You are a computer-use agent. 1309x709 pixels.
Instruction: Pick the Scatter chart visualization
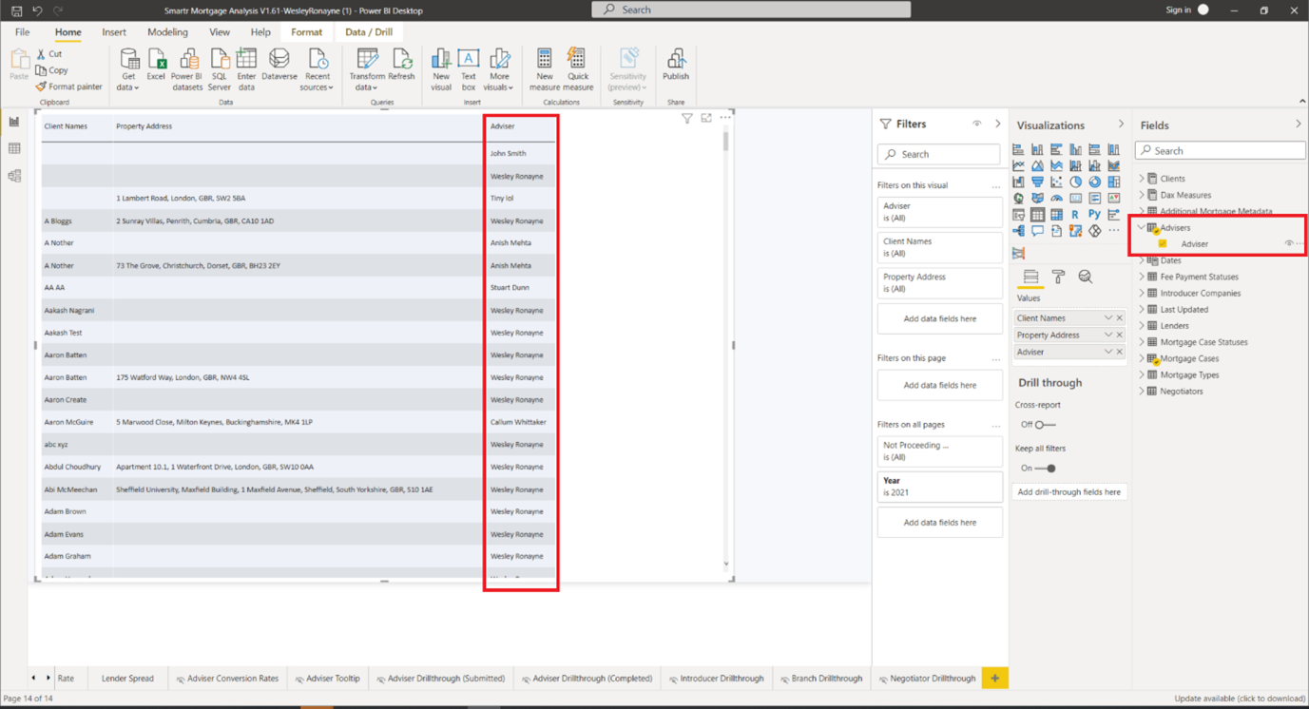[1056, 182]
